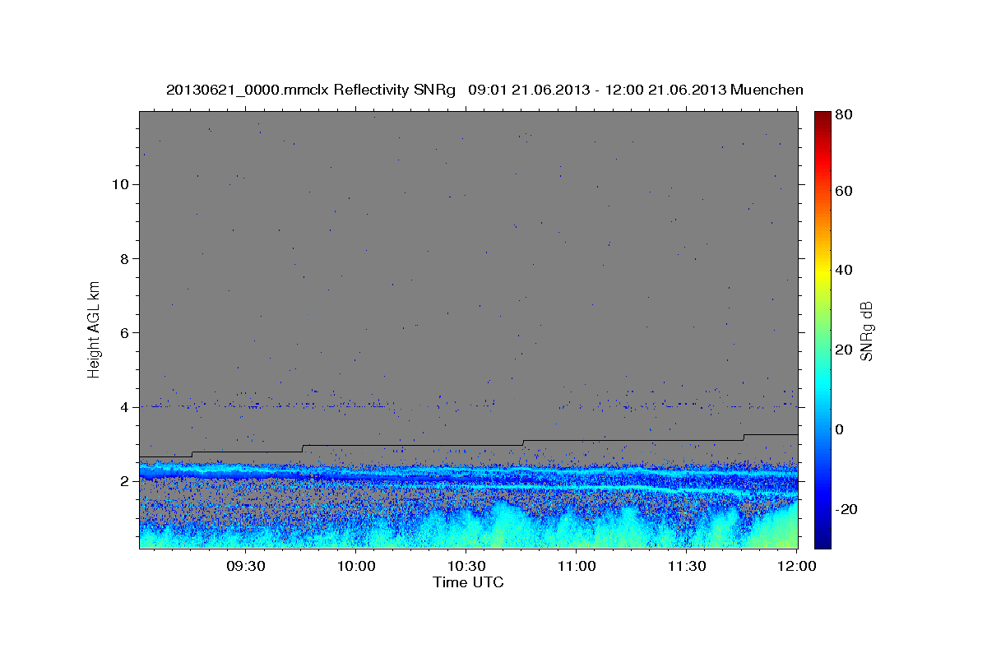Click the 11:30 time tick label
Image resolution: width=987 pixels, height=658 pixels.
click(687, 566)
